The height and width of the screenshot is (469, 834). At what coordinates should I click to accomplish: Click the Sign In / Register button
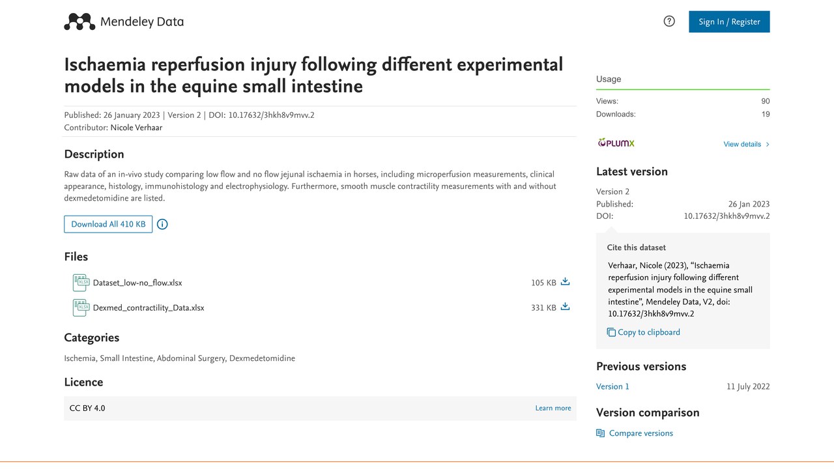[x=729, y=21]
